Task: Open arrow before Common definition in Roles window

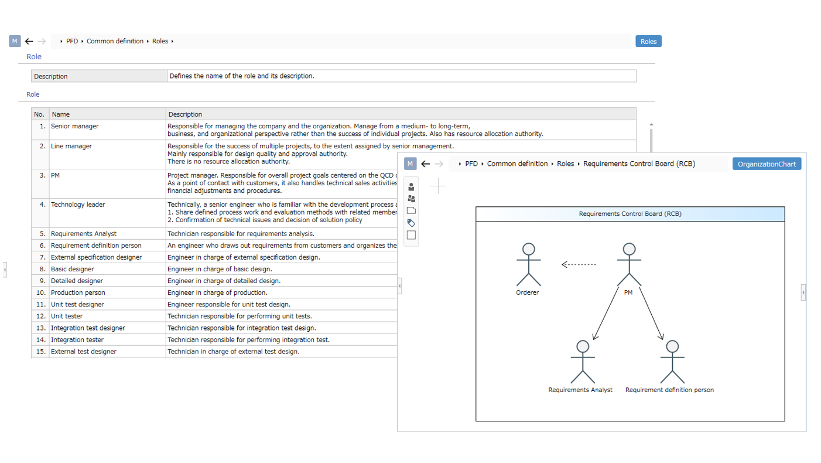Action: (x=82, y=42)
